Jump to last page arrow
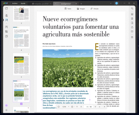139x115 pixels. 99,107
